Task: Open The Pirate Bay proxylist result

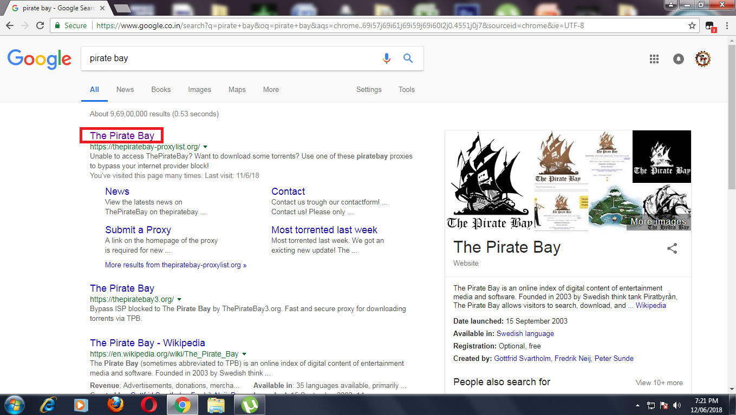Action: (x=122, y=136)
